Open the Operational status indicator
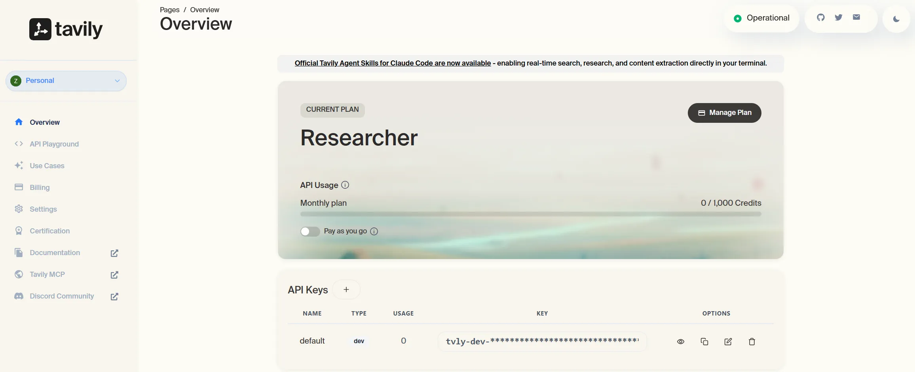 click(x=762, y=18)
